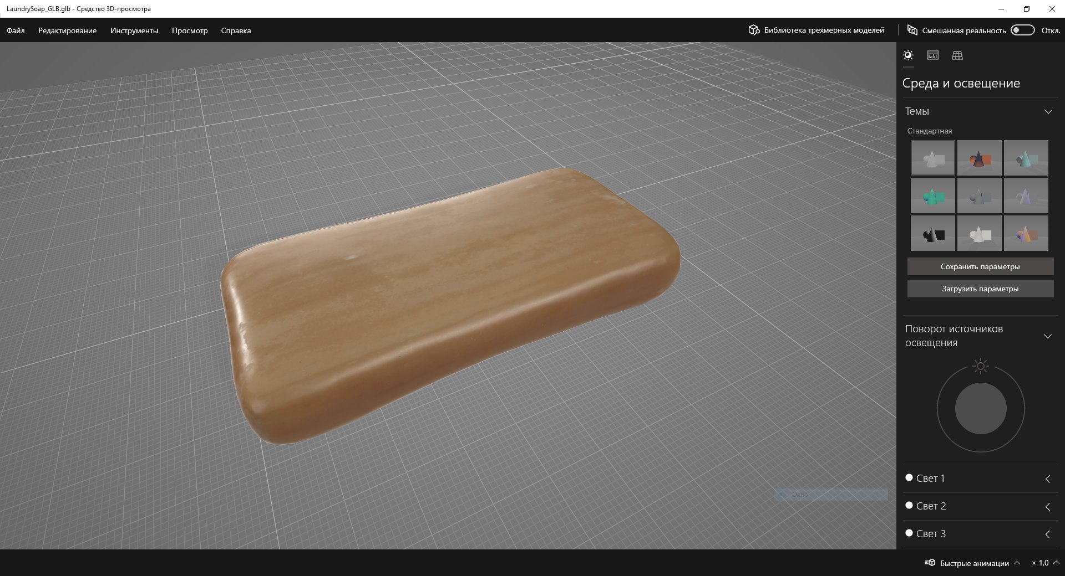Collapse the Темы section
Viewport: 1065px width, 576px height.
coord(1048,111)
